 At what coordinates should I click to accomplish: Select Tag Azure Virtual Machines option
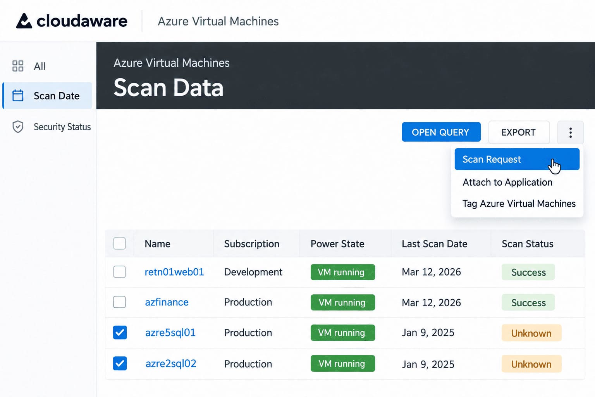519,204
